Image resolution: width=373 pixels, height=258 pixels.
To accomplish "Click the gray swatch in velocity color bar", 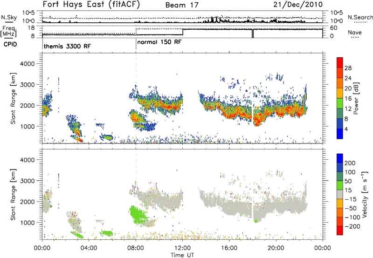I will tap(340, 194).
